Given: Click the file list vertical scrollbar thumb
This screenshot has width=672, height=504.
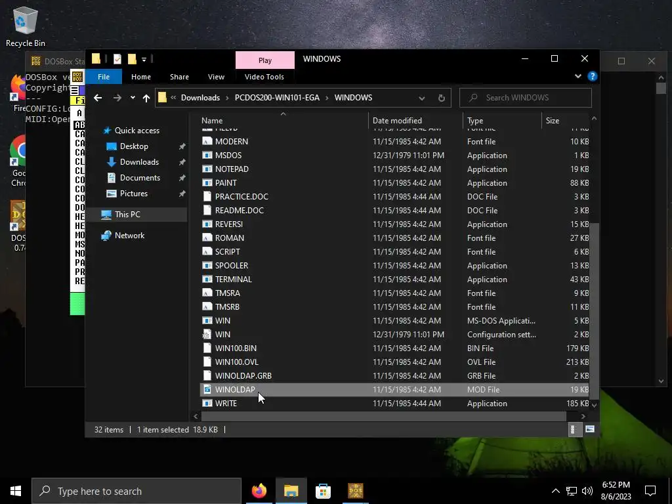Looking at the screenshot, I should pyautogui.click(x=593, y=310).
